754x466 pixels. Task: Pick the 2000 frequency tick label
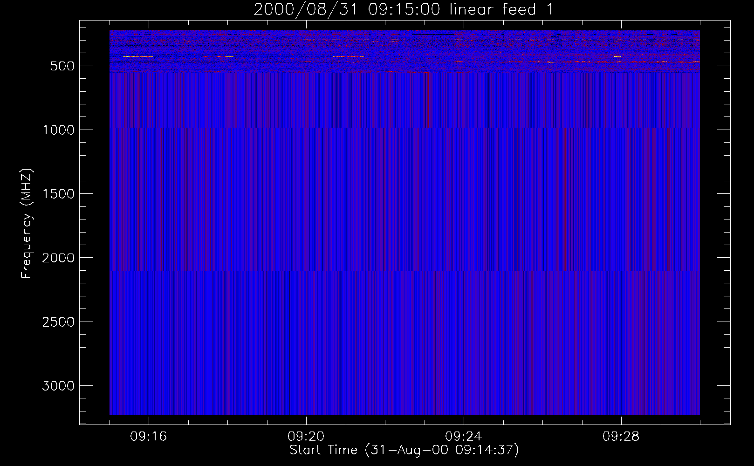(x=58, y=258)
